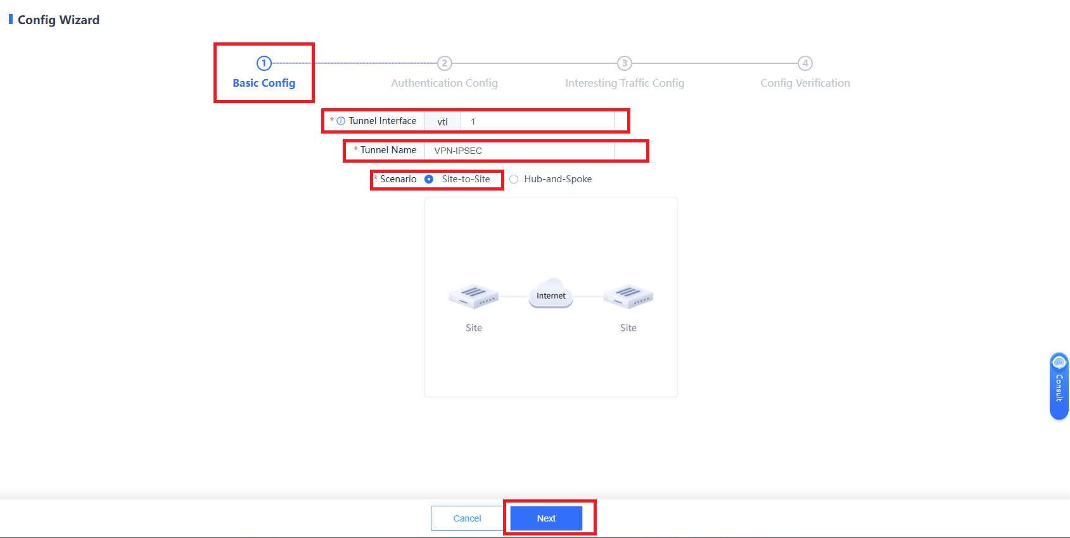The width and height of the screenshot is (1070, 538).
Task: Go to the Basic Config step
Action: click(x=264, y=83)
